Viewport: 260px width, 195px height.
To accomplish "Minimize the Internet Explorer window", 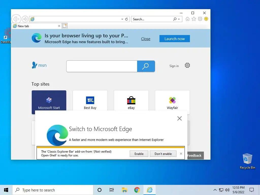I will pos(181,13).
